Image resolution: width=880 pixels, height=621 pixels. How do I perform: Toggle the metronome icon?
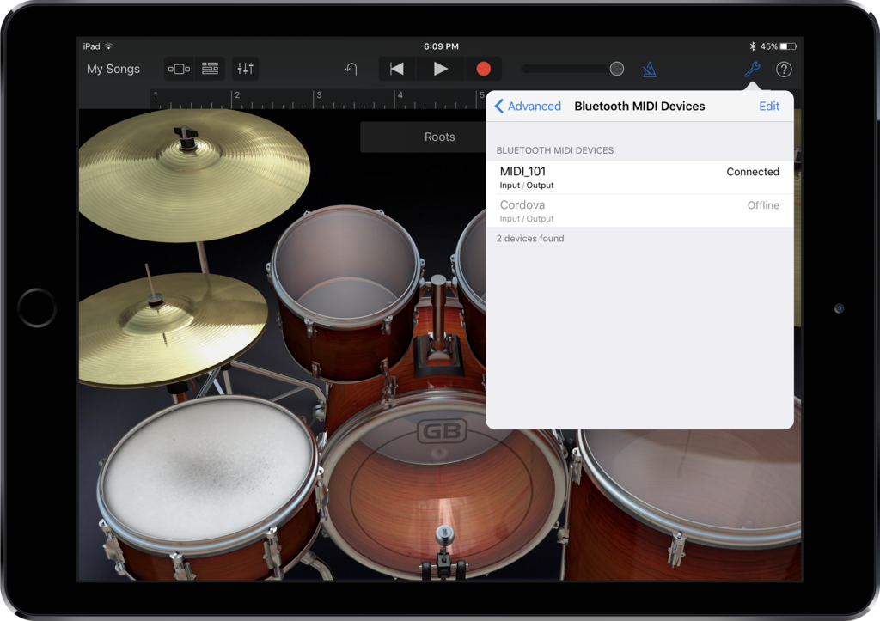tap(650, 70)
